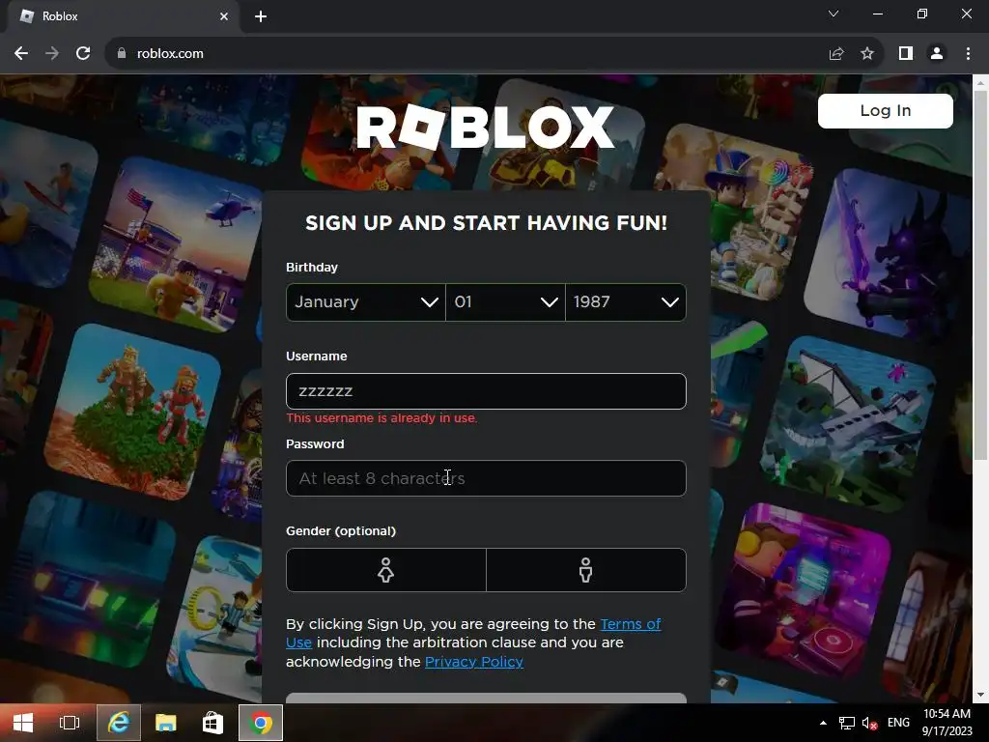Click the Password input field
The height and width of the screenshot is (742, 989).
coord(486,478)
